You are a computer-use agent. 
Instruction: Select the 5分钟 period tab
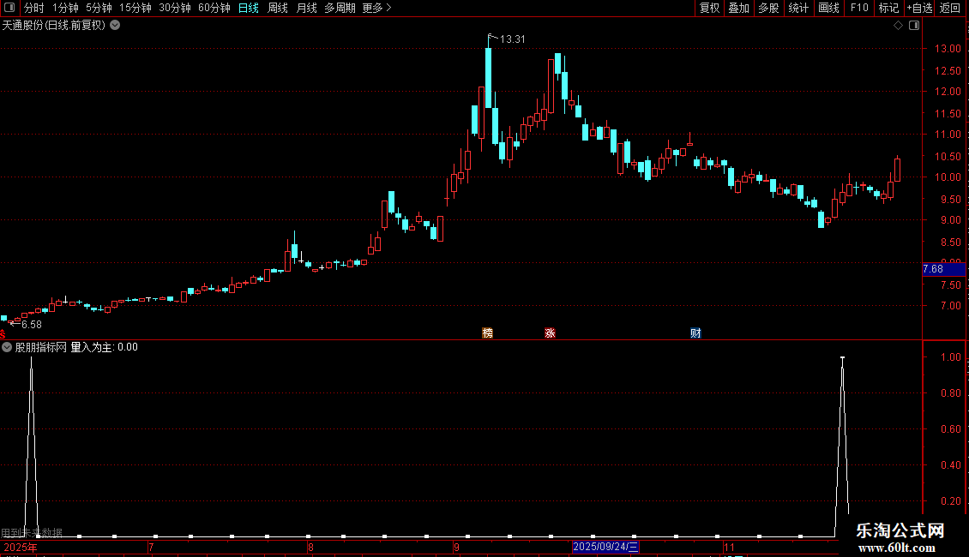99,8
